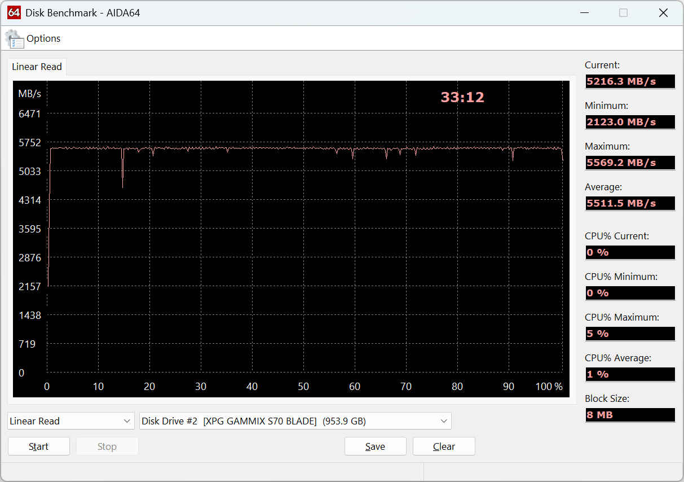Screen dimensions: 684x482
Task: Click the 100 % label on the x-axis
Action: click(549, 387)
